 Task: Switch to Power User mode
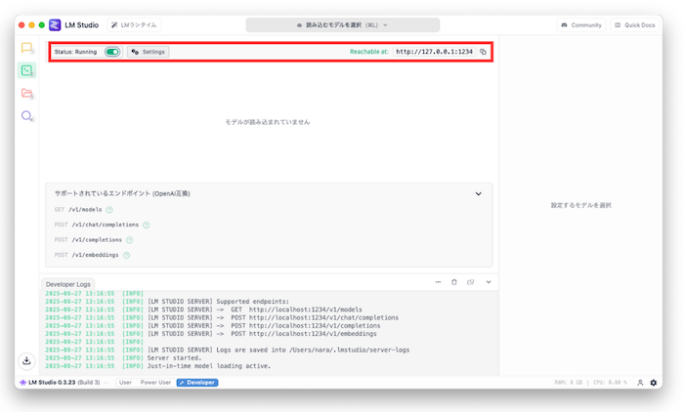155,383
